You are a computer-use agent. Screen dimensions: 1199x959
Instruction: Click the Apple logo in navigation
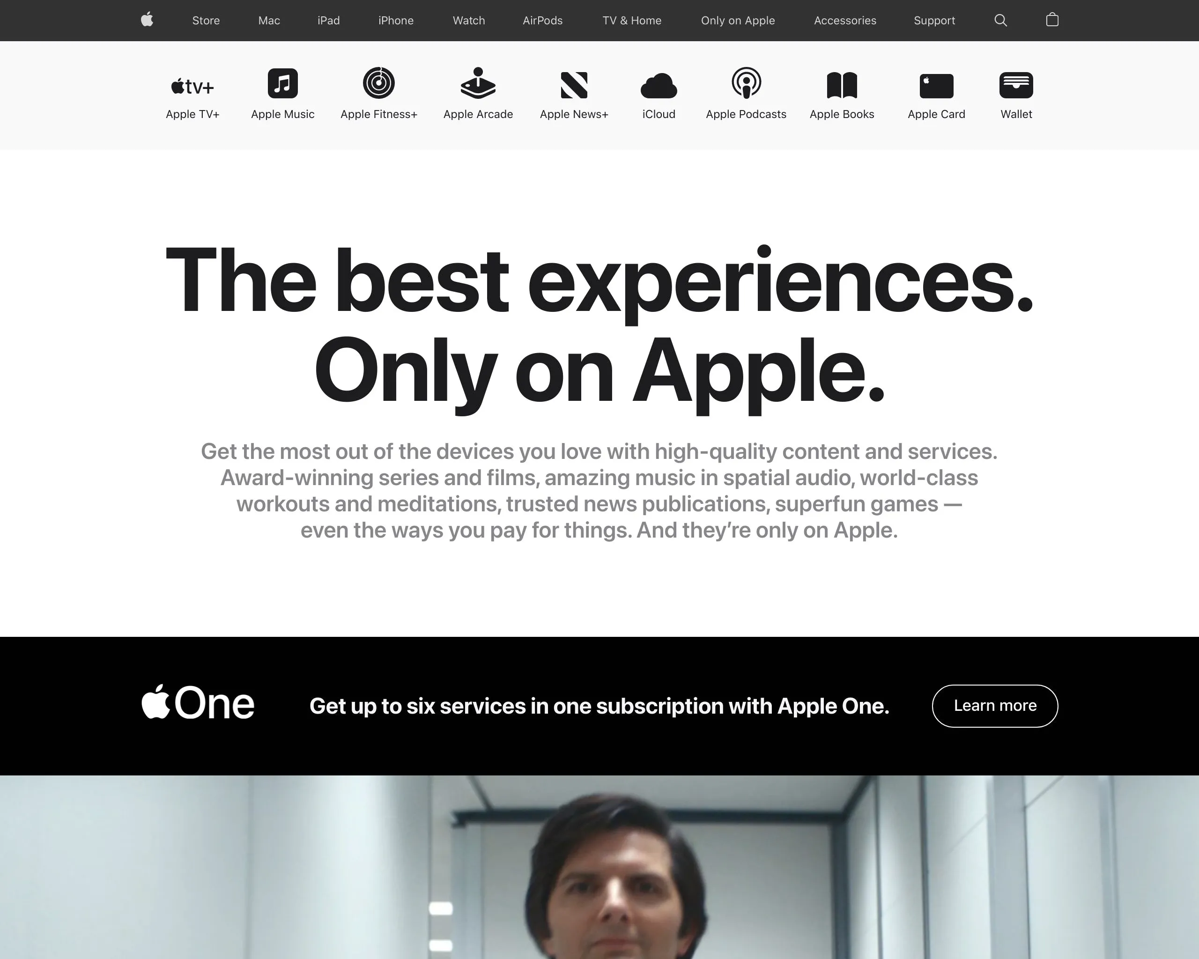[x=146, y=21]
